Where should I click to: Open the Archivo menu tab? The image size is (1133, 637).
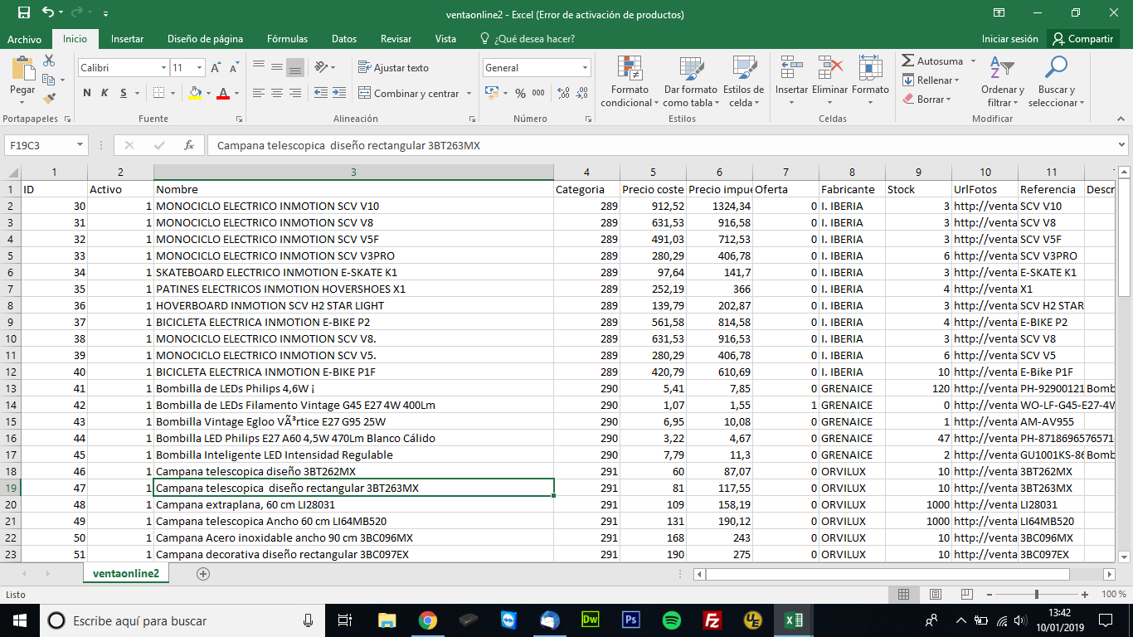pos(24,39)
